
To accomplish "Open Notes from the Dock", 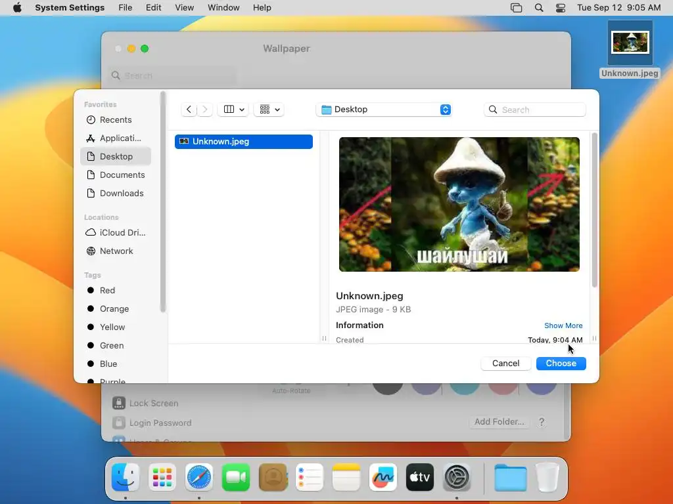I will pos(346,477).
